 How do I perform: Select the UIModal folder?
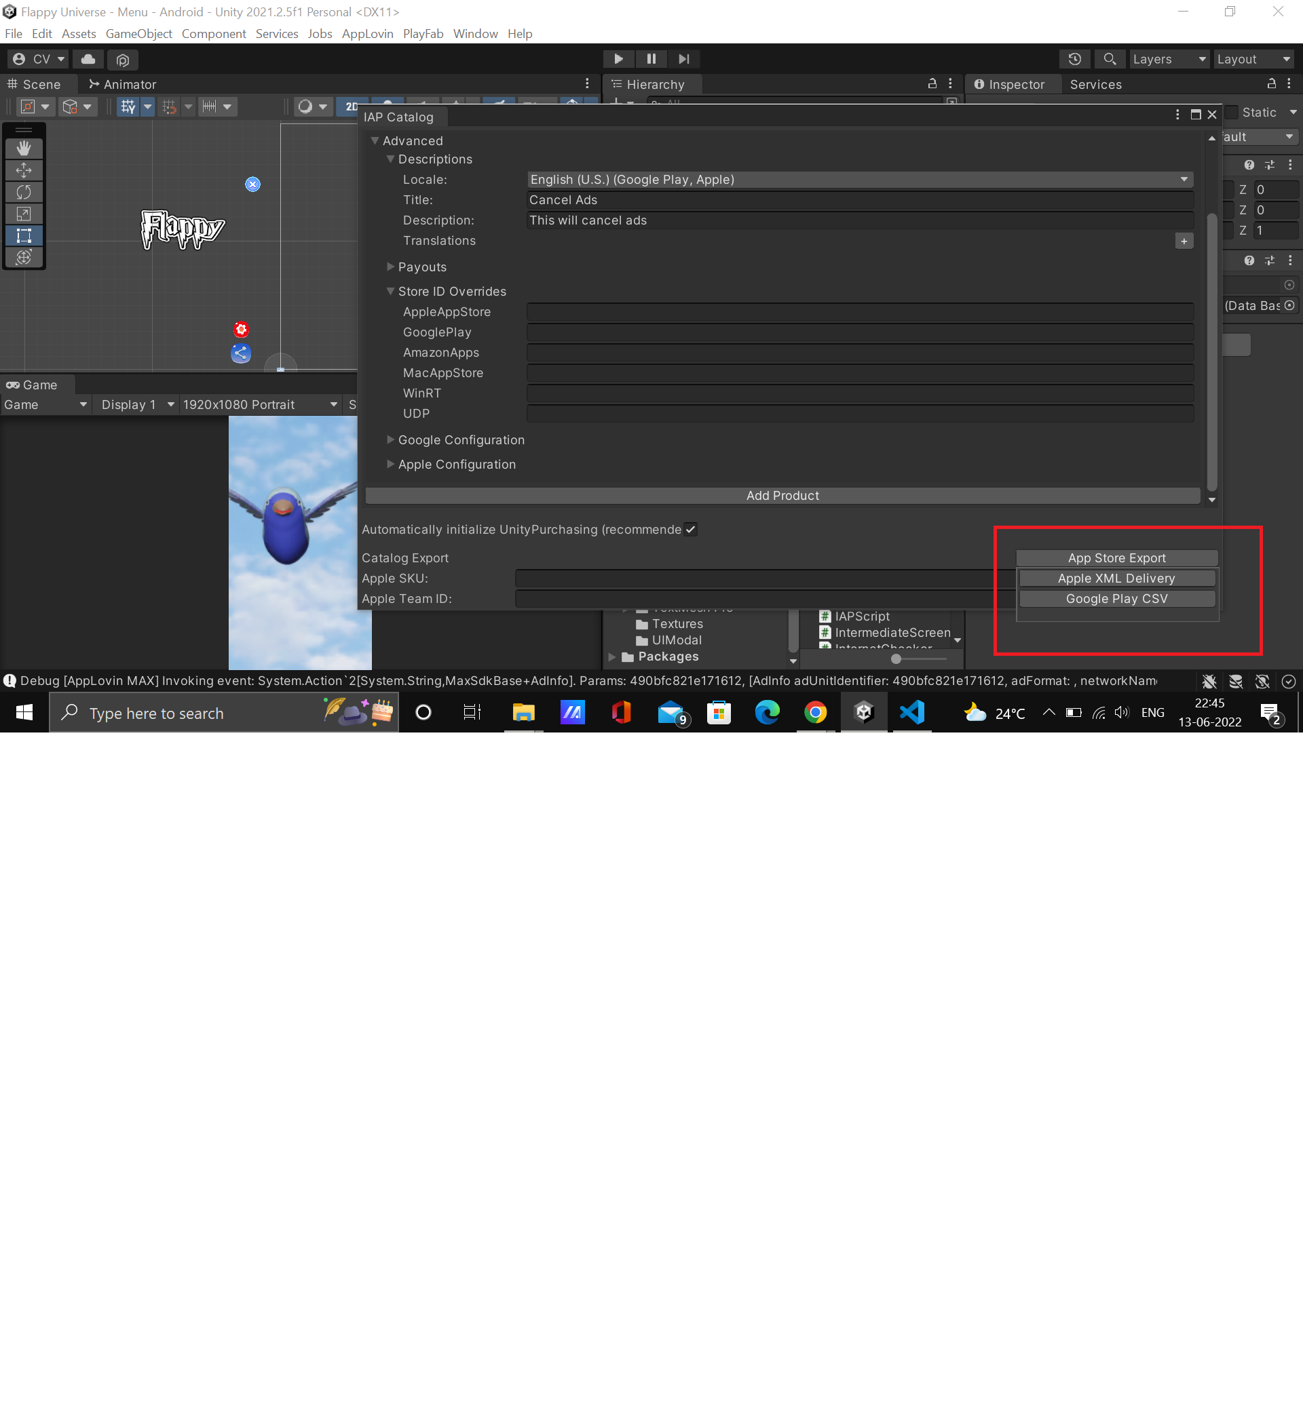tap(668, 640)
